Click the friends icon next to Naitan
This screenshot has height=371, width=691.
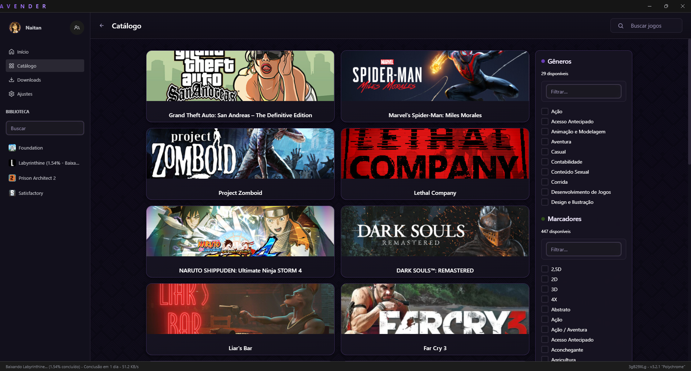(77, 28)
